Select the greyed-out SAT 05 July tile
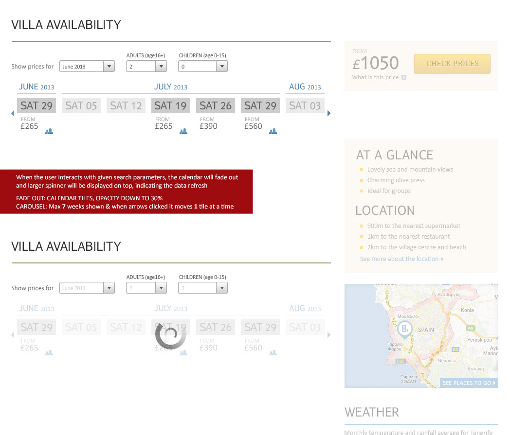Viewport: 510px width, 435px height. point(81,105)
